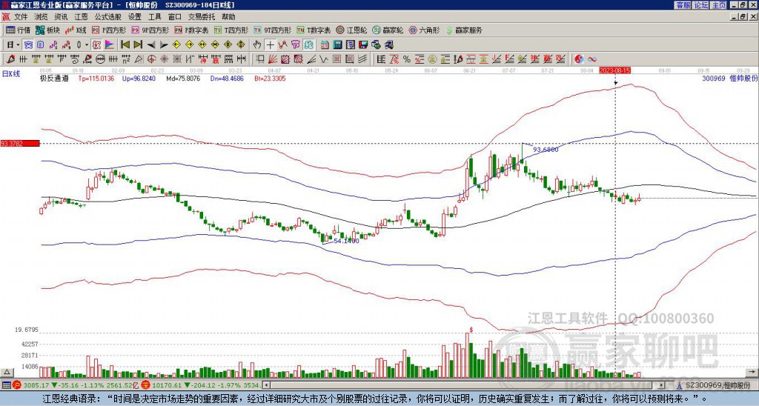Select the Gann fan lines tool

coord(273,59)
